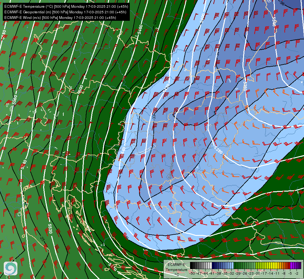Click the -47 legend scale value
The image size is (304, 279).
click(x=199, y=273)
